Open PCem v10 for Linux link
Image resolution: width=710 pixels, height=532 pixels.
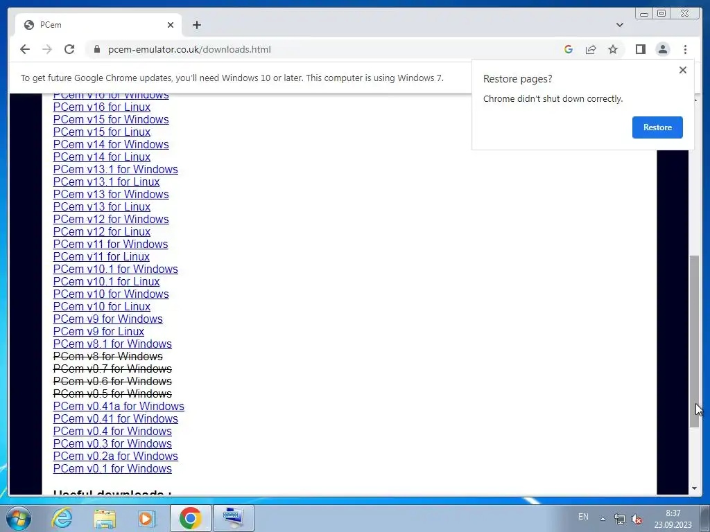tap(102, 306)
